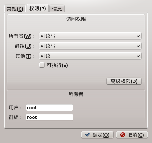
Task: Confirm with the 确定(O) button
Action: pyautogui.click(x=97, y=135)
